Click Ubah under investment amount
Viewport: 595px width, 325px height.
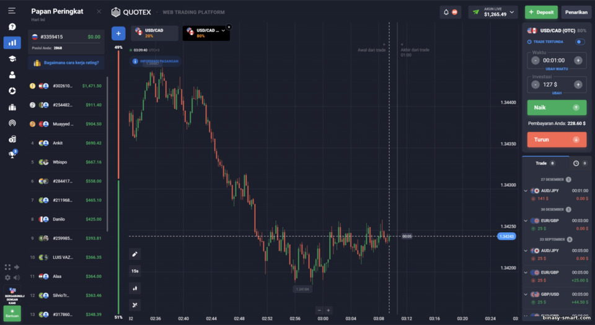[x=557, y=93]
